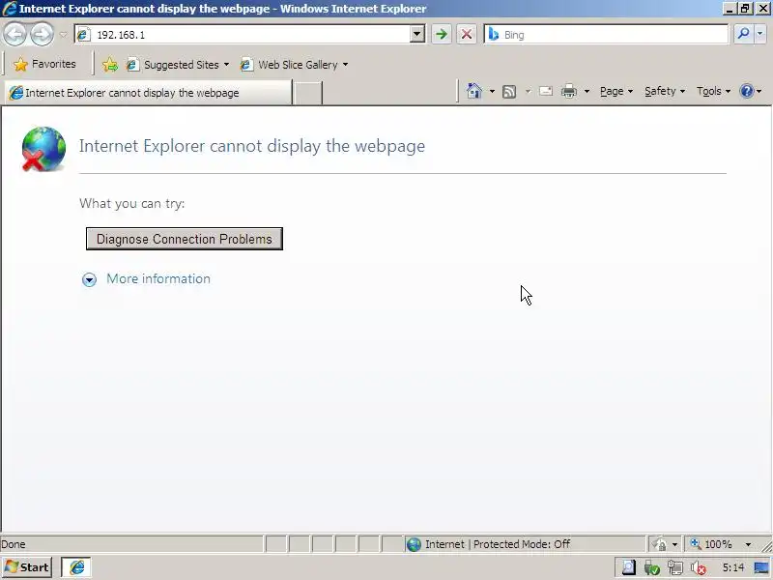Open the recent pages dropdown beside Forward

[x=63, y=35]
